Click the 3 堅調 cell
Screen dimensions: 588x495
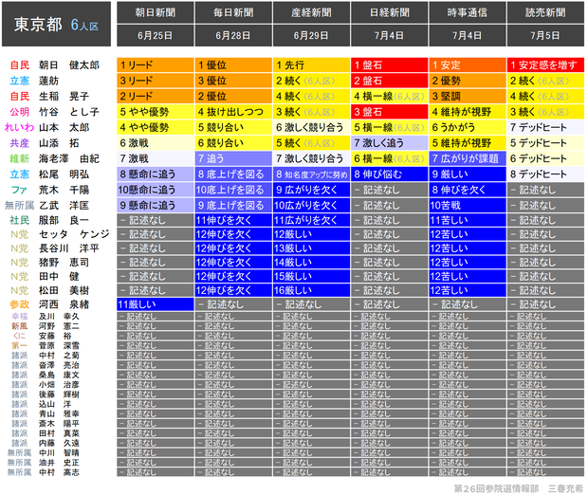pos(468,97)
